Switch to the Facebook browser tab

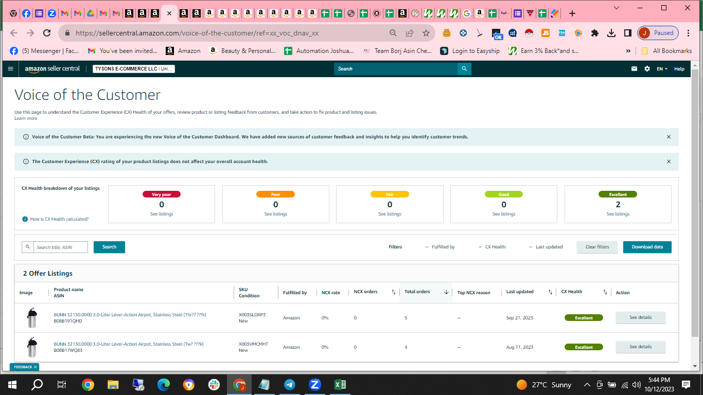(26, 13)
